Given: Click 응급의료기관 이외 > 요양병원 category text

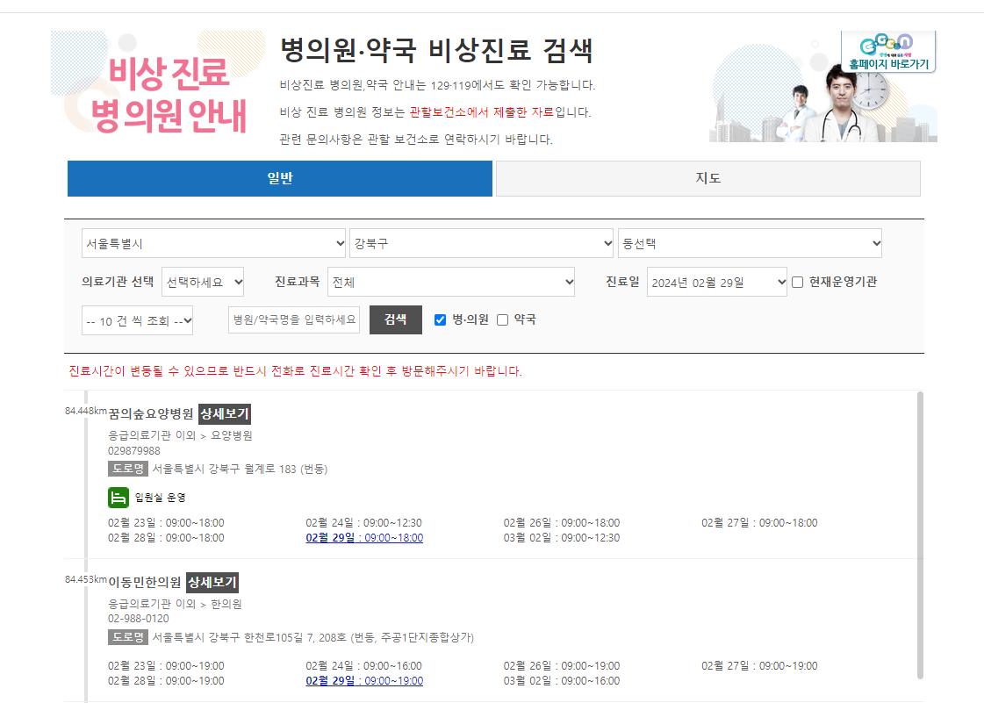Looking at the screenshot, I should [x=180, y=435].
